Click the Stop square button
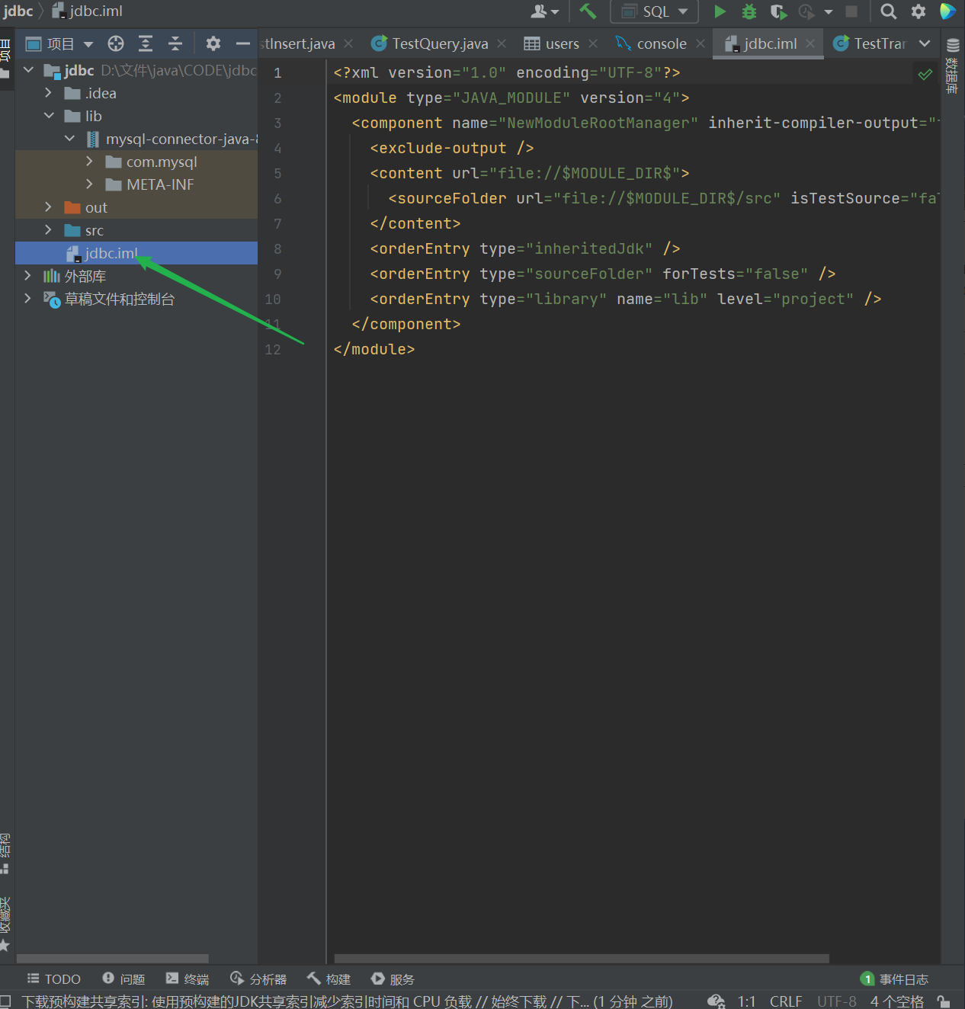Screen dimensions: 965x1009 click(x=852, y=11)
